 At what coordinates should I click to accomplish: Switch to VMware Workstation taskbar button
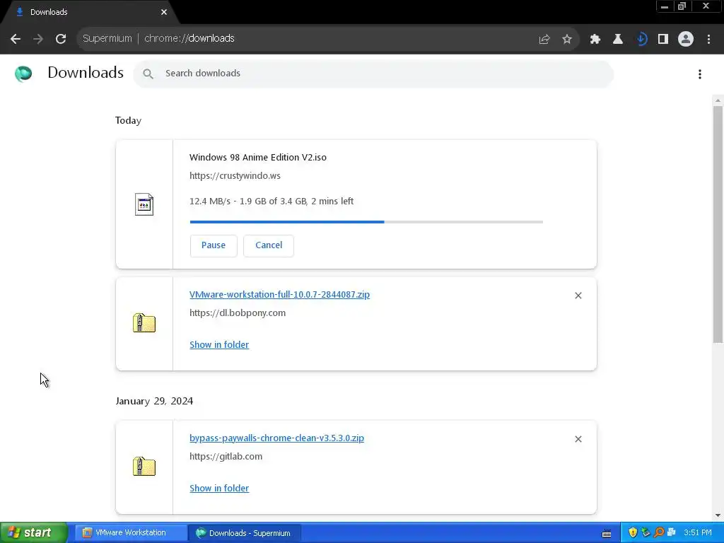click(x=129, y=533)
